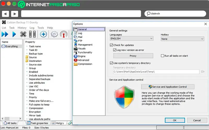This screenshot has width=209, height=130.
Task: Open the Log menu
Action: [32, 28]
